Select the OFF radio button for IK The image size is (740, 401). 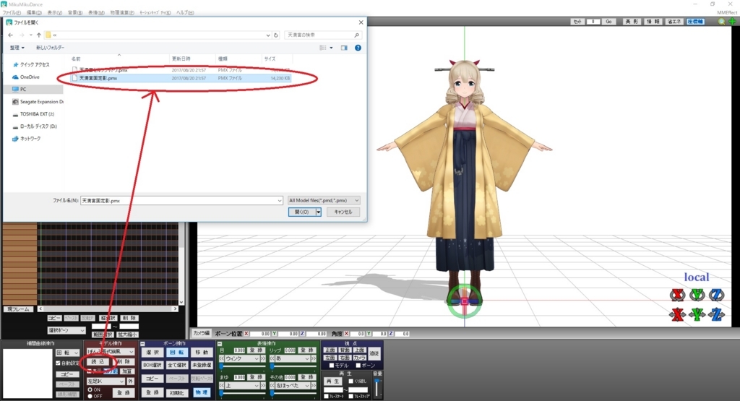90,396
